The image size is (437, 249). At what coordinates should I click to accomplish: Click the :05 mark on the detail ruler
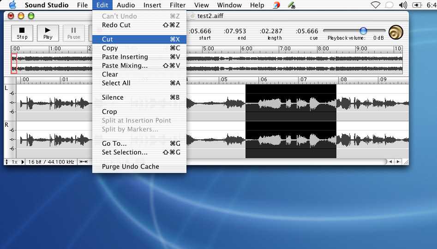coord(223,79)
